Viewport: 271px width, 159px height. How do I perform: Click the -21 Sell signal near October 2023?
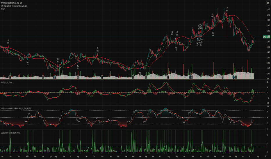tap(97, 49)
